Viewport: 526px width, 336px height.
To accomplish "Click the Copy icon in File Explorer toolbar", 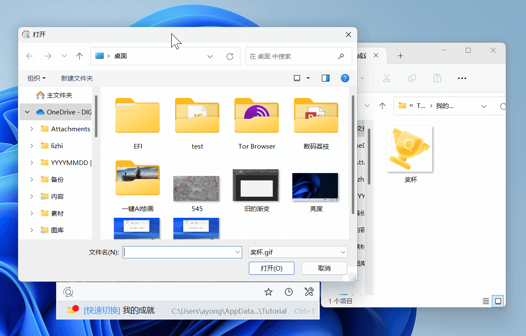I will pos(412,78).
